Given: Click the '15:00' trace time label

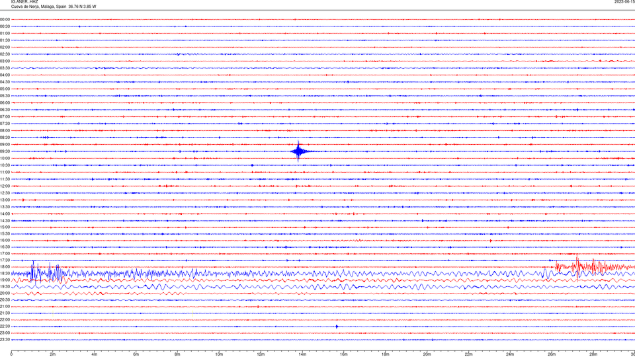Looking at the screenshot, I should [x=5, y=227].
